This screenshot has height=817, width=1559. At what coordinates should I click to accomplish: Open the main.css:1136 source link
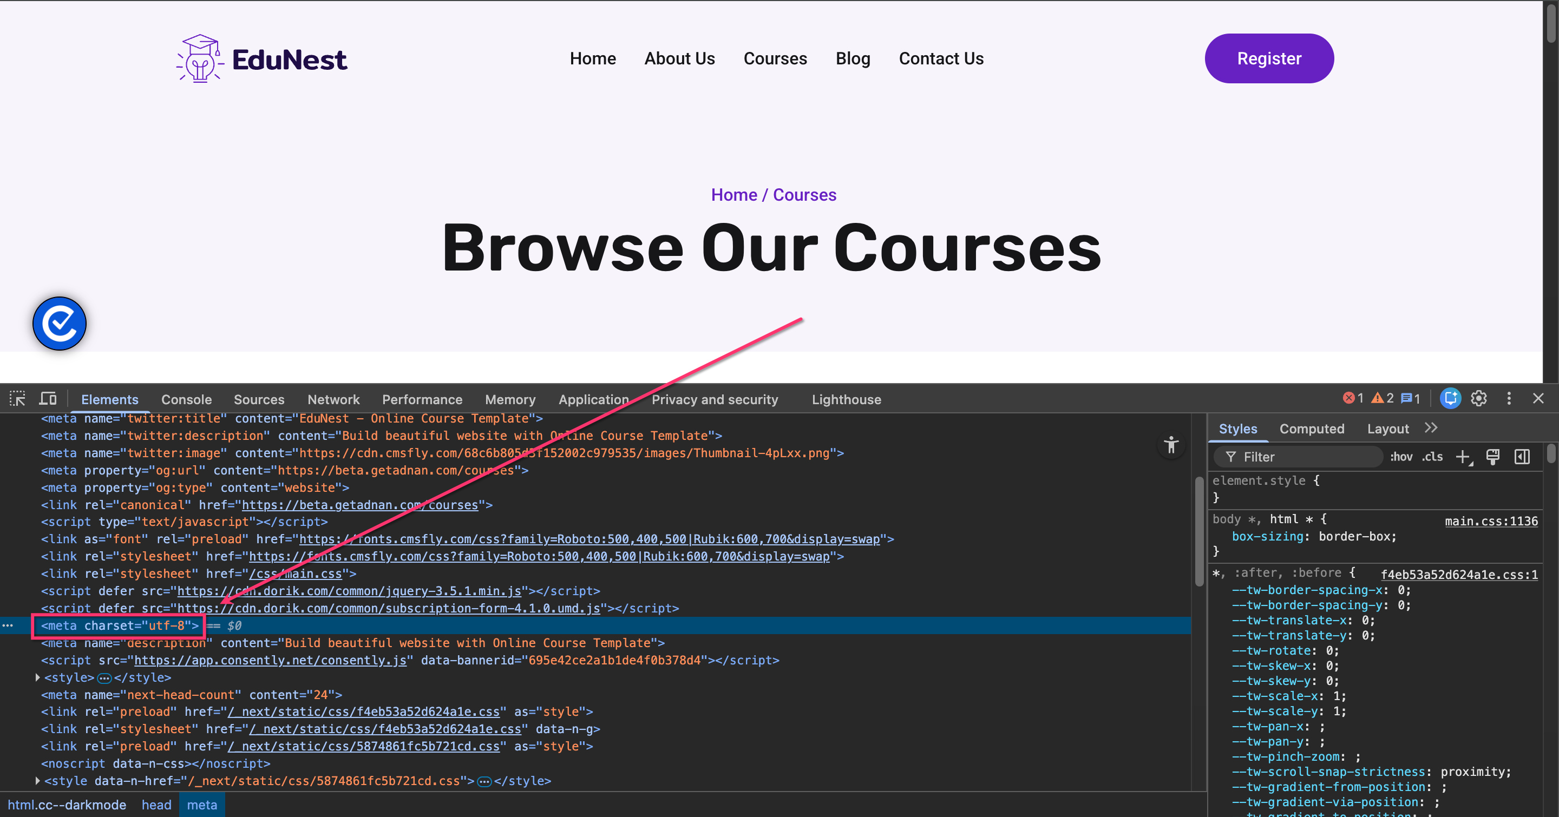click(x=1491, y=521)
